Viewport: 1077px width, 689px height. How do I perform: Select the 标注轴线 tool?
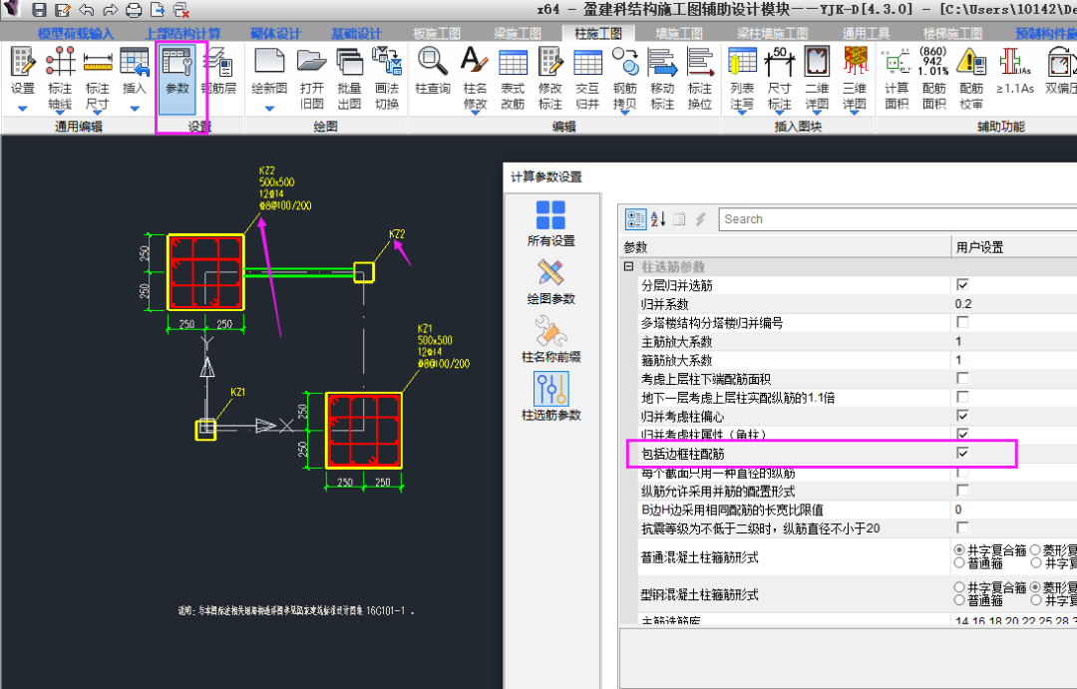(60, 79)
